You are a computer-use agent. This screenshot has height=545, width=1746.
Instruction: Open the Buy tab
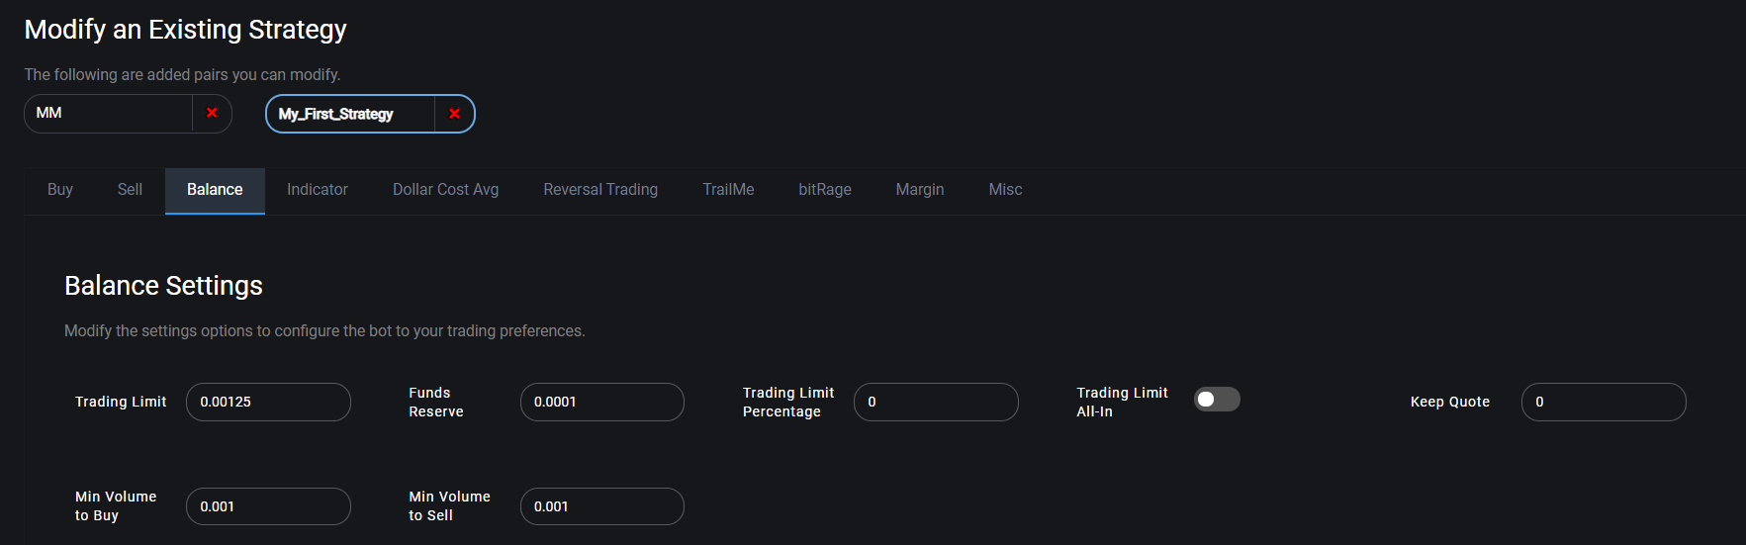[x=60, y=190]
